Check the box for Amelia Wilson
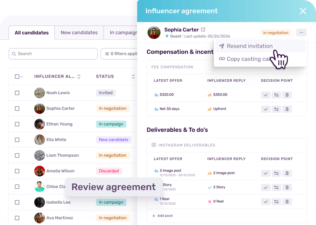Screen dimensions: 316x225 tap(17, 171)
